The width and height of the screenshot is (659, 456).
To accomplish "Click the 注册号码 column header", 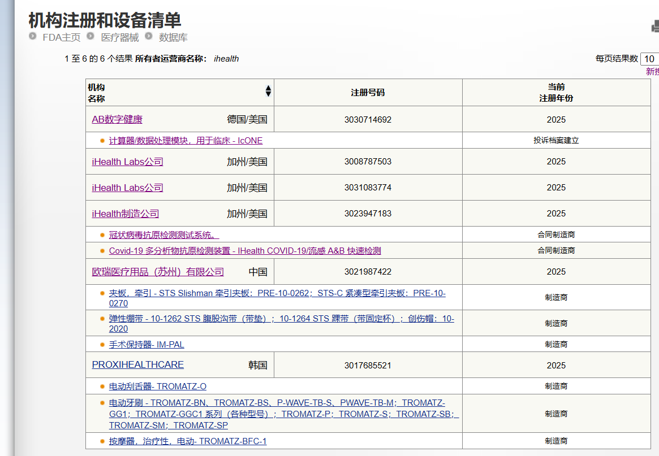I will [x=368, y=92].
